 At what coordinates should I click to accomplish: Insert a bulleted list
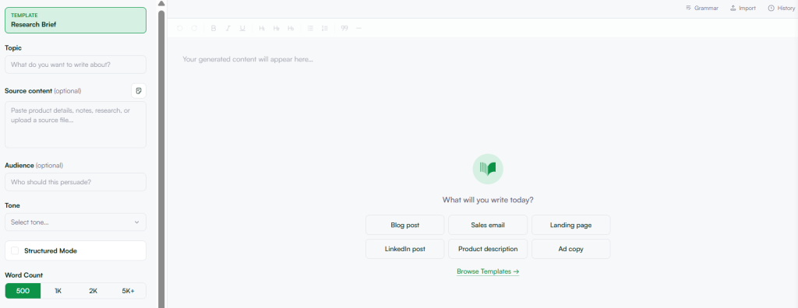coord(310,29)
